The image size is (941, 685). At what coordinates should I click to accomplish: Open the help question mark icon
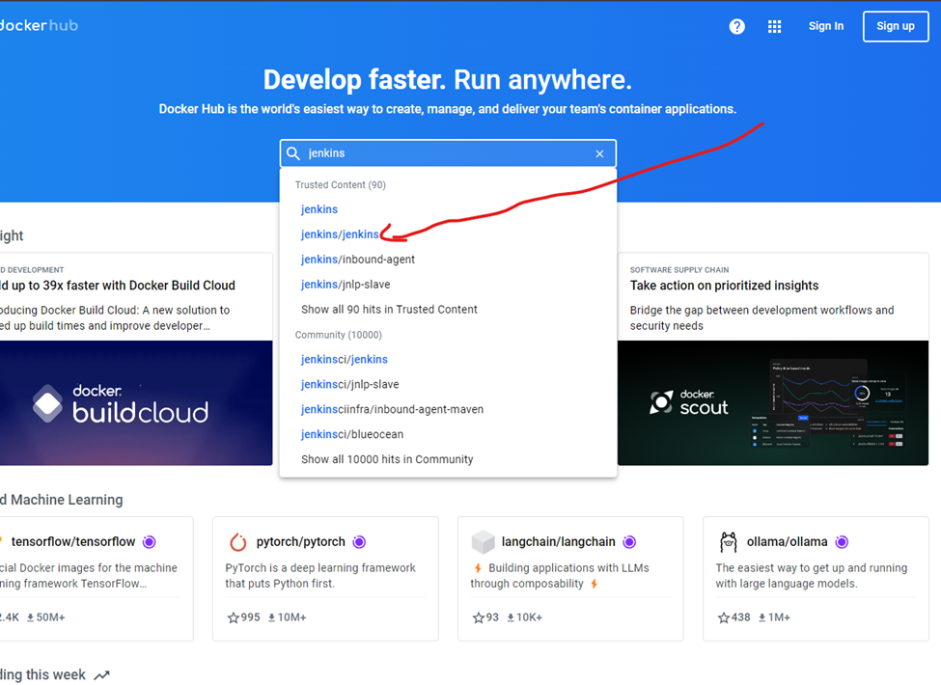[x=737, y=26]
